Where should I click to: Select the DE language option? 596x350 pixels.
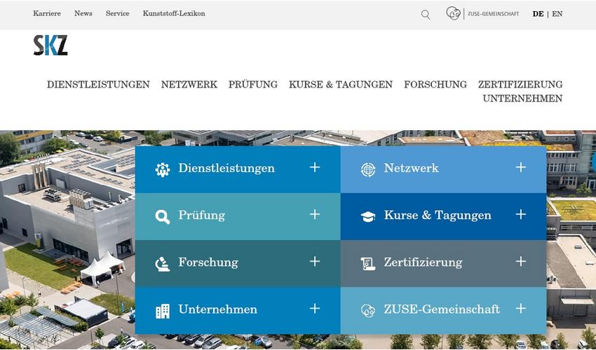(538, 14)
